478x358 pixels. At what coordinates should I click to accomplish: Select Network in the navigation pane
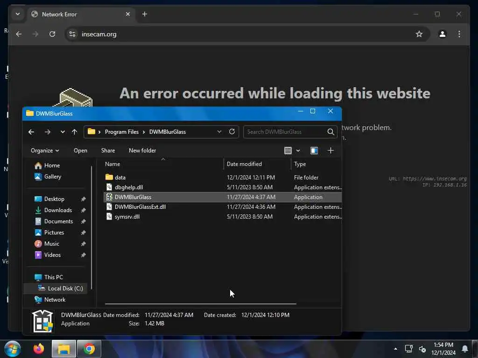pyautogui.click(x=50, y=300)
